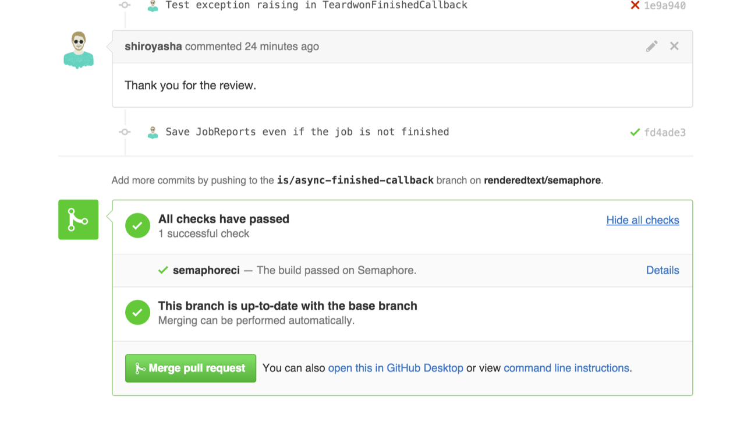Screen dimensions: 751x425
Task: Open Details for semaphoreci build
Action: (663, 270)
